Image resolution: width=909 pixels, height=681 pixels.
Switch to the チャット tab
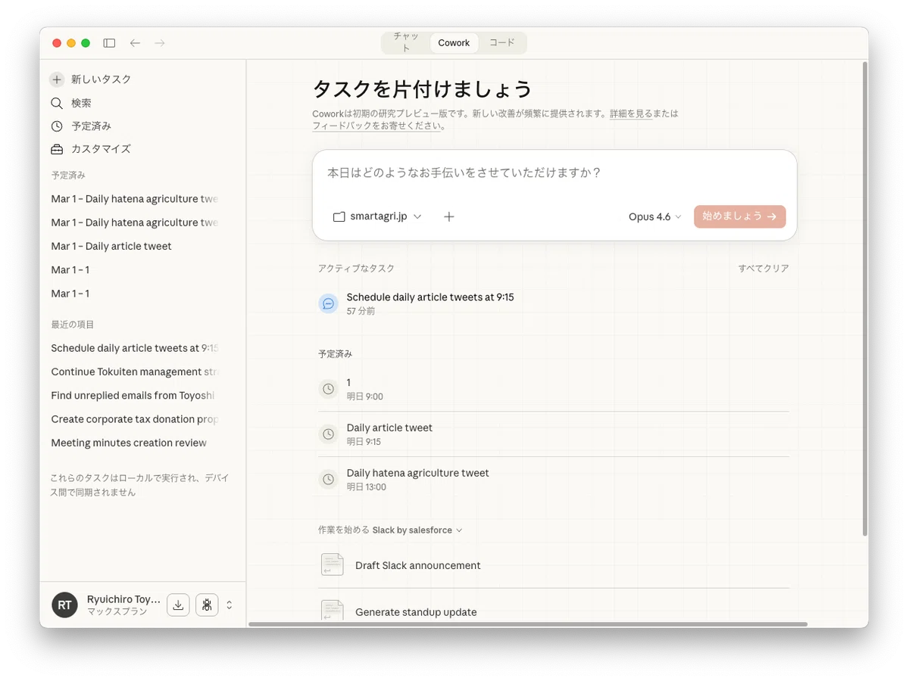click(406, 42)
